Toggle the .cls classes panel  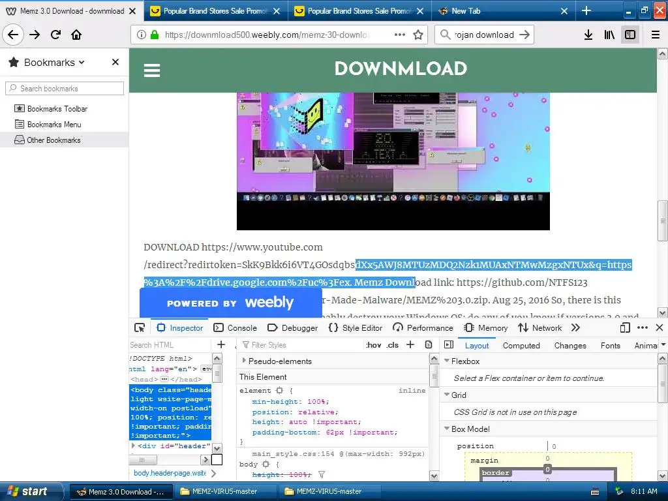click(392, 344)
